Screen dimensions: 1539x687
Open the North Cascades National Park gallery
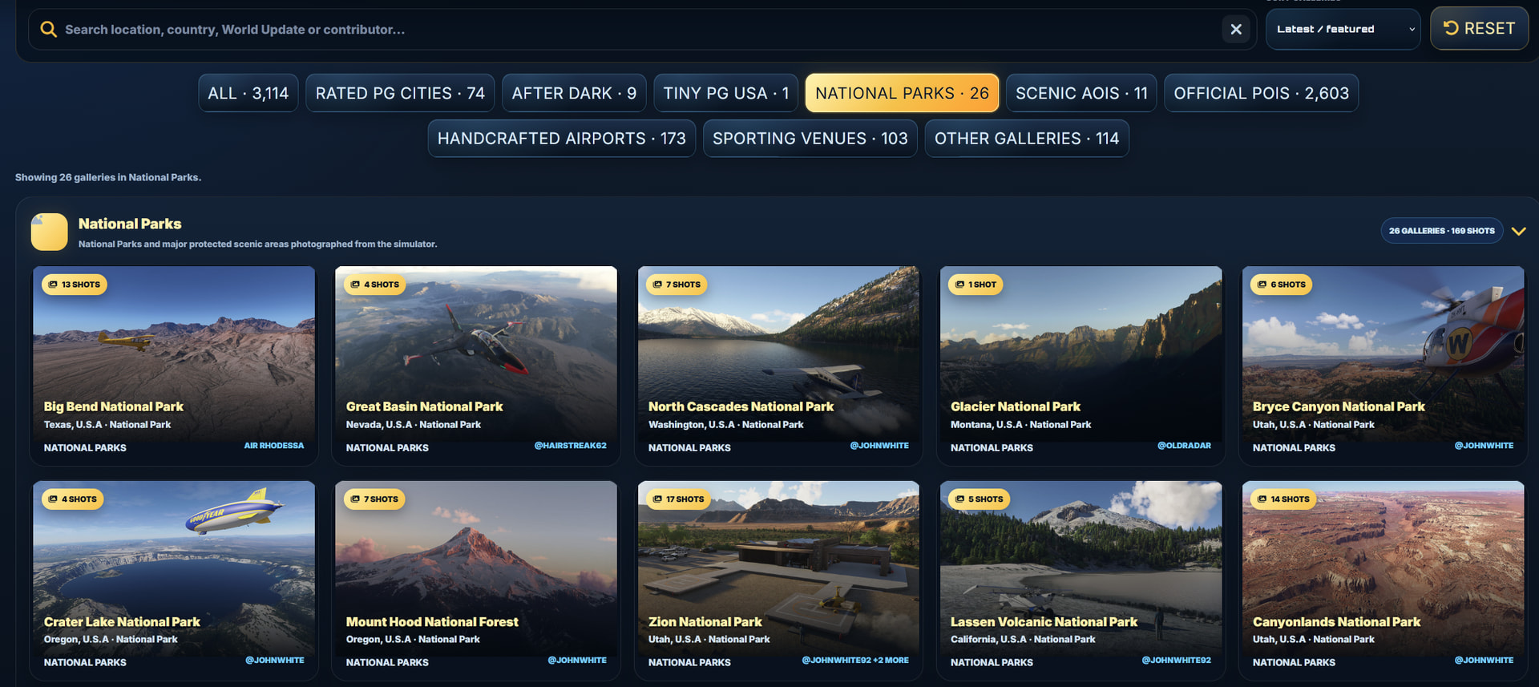tap(778, 366)
